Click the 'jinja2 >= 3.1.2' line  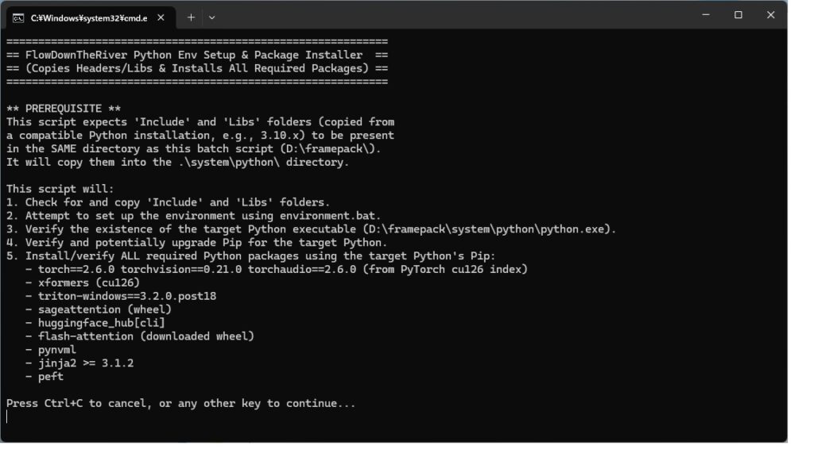86,363
